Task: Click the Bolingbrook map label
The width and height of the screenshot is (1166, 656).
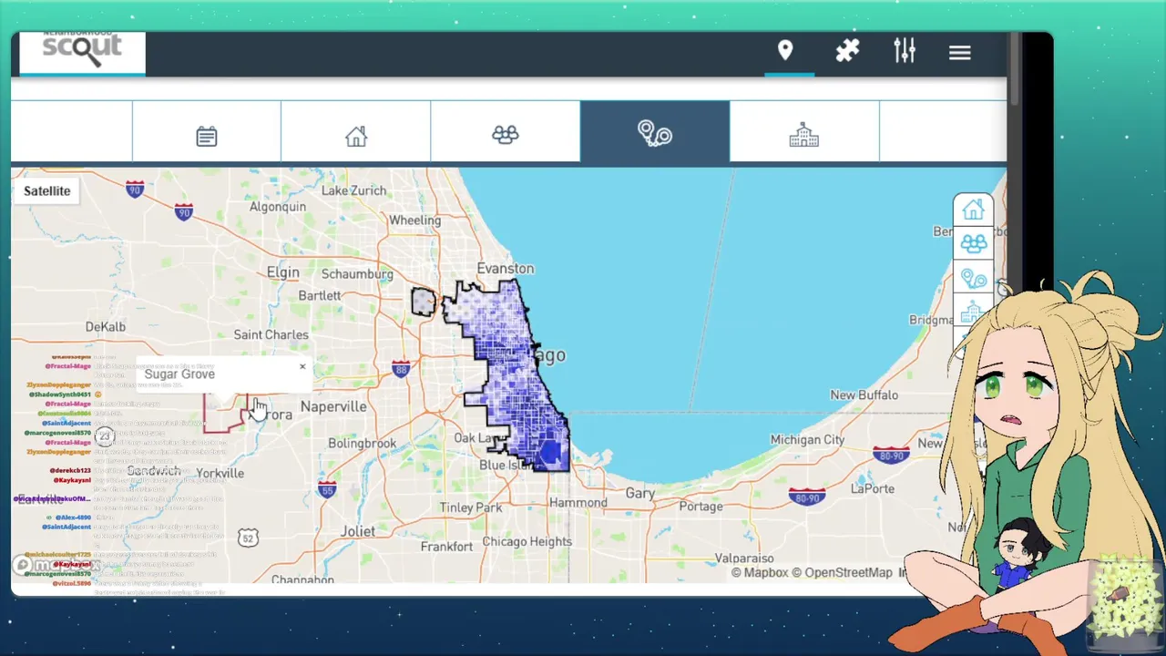Action: [x=362, y=444]
